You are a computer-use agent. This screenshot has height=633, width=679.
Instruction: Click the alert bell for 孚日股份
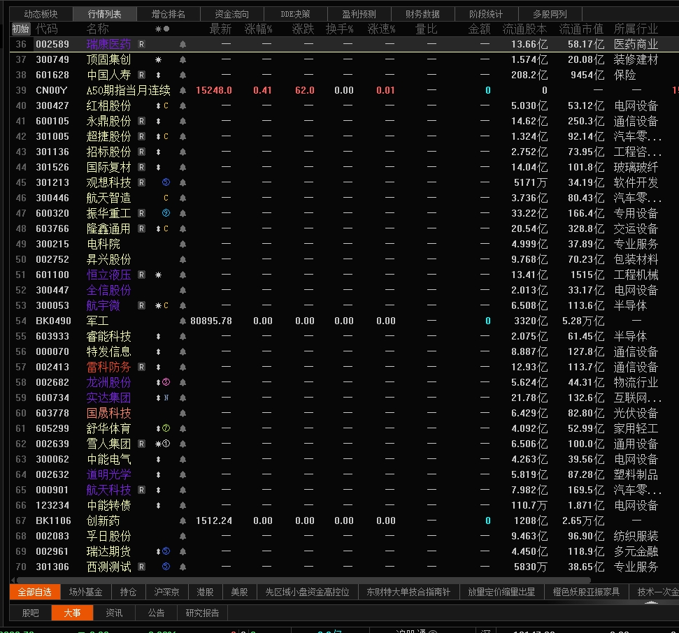[x=183, y=536]
